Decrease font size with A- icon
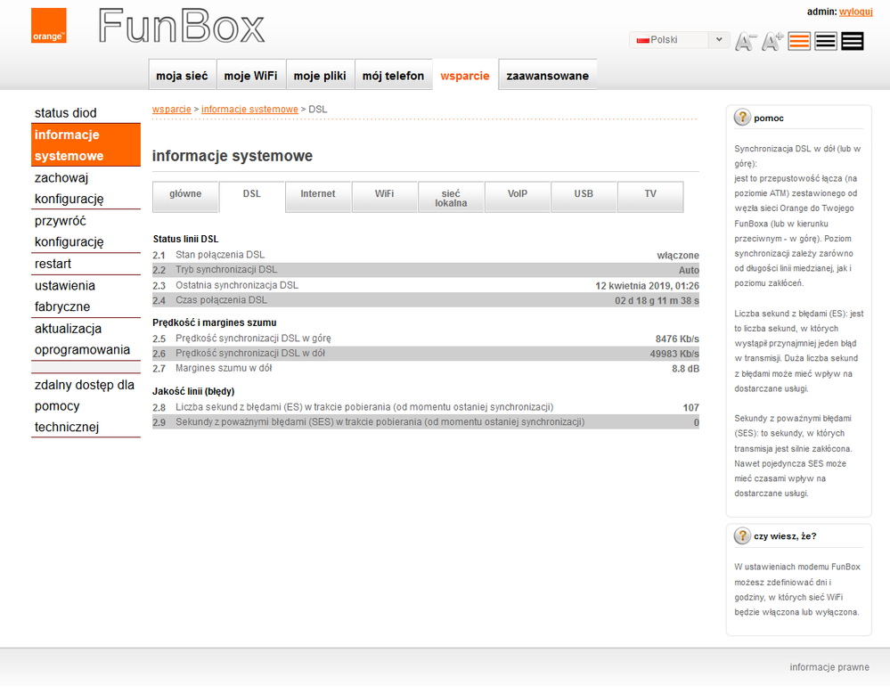890x694 pixels. (745, 41)
